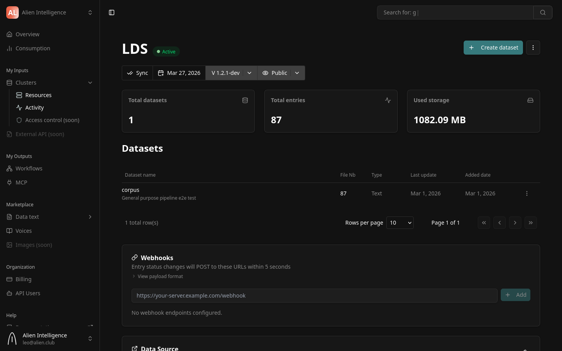Open the LDS options kebab menu
Viewport: 562px width, 351px height.
click(533, 47)
